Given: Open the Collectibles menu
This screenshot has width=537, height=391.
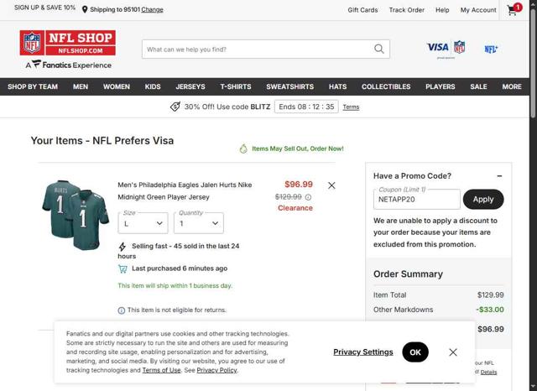Looking at the screenshot, I should (386, 86).
